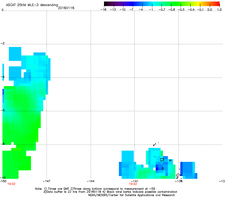225x197 pixels.
Task: Click the -13 color scale label
Action: point(113,10)
